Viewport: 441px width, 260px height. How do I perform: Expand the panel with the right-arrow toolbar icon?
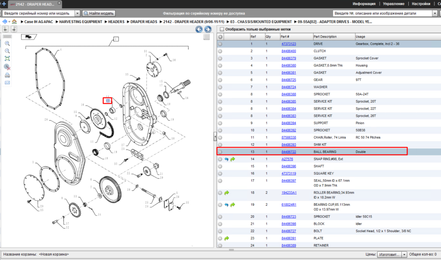(x=14, y=29)
